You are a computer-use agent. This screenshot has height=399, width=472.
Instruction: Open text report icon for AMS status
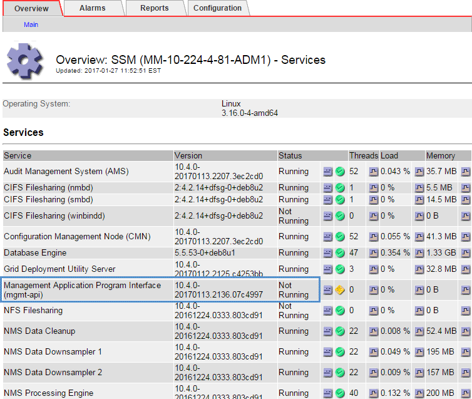[328, 172]
